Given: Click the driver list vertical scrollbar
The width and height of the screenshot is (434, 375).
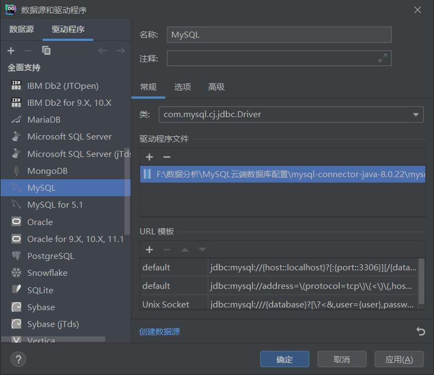Looking at the screenshot, I should tap(127, 191).
